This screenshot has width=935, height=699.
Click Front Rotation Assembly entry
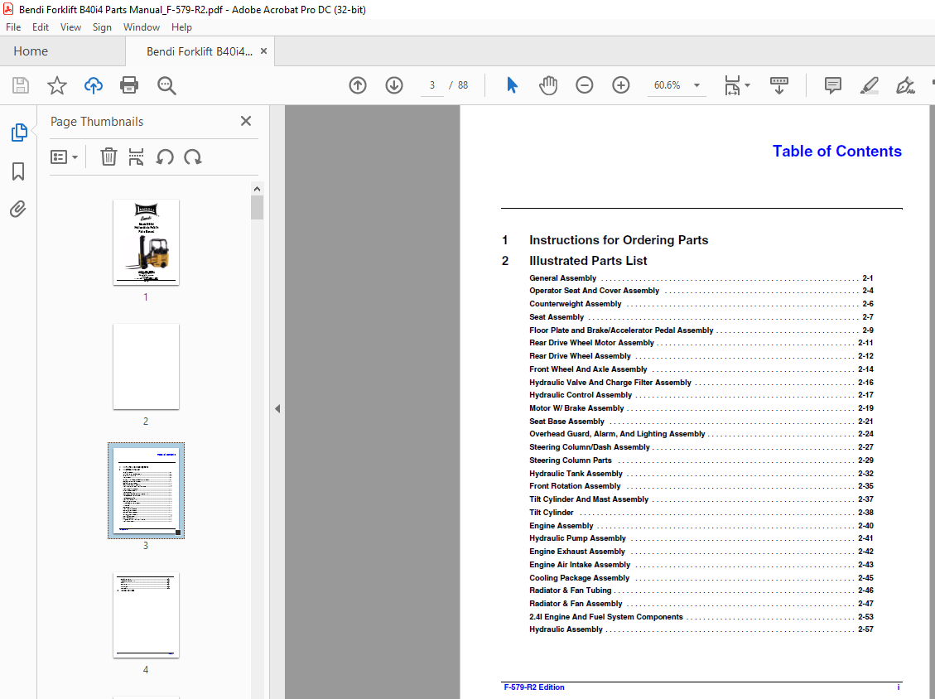point(701,486)
